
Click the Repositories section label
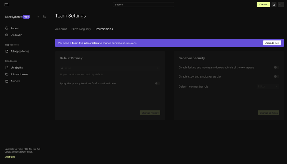(x=12, y=45)
